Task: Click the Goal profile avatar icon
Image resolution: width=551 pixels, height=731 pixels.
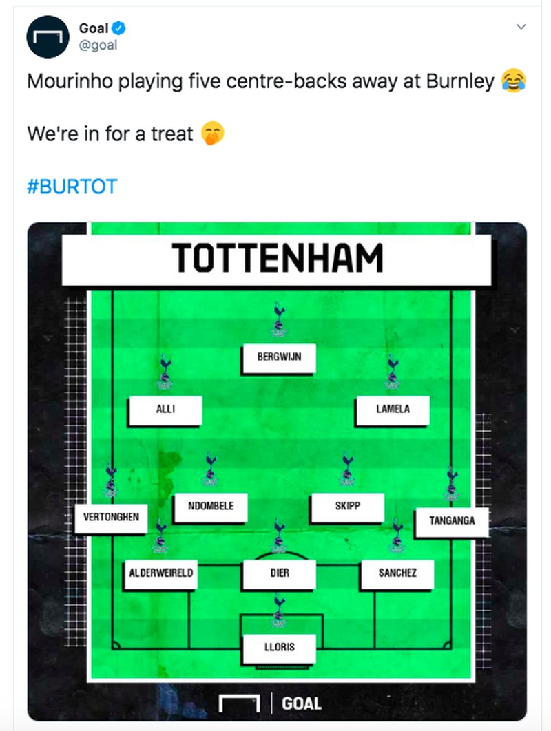Action: [x=47, y=36]
